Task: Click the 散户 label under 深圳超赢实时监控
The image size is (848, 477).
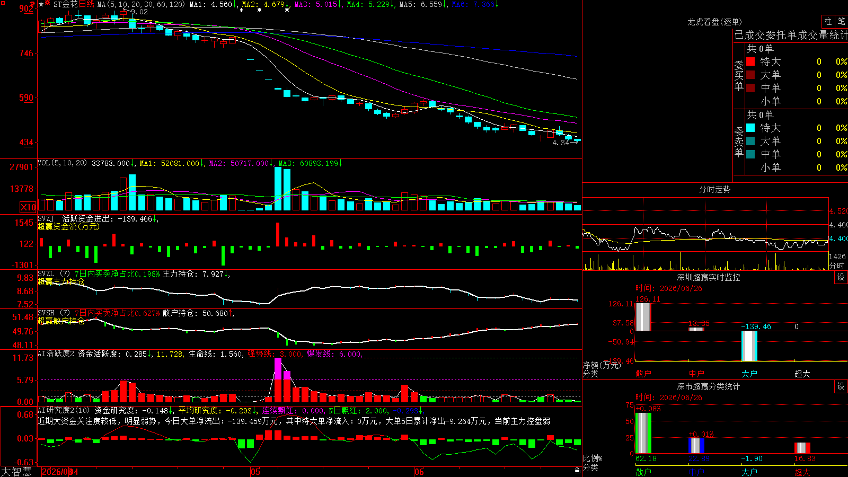Action: [643, 374]
